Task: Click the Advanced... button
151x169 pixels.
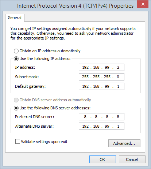Action: [x=124, y=143]
